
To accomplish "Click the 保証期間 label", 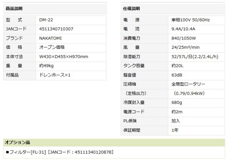I will [132, 130].
